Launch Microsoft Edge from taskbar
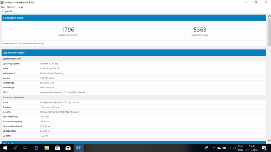This screenshot has width=271, height=152. click(x=36, y=148)
